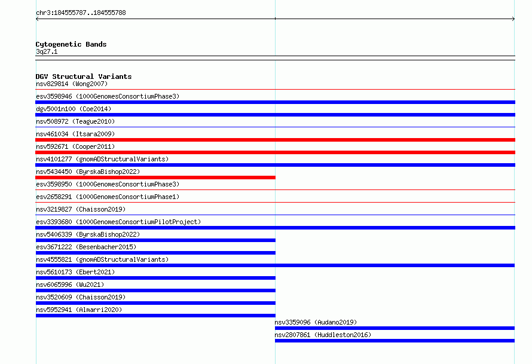Click the red bar under nsv461034
This screenshot has height=364, width=532.
tap(276, 140)
